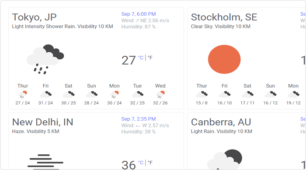Click Tokyo's large shower rain icon
Viewport: 306px width, 170px height.
45,59
